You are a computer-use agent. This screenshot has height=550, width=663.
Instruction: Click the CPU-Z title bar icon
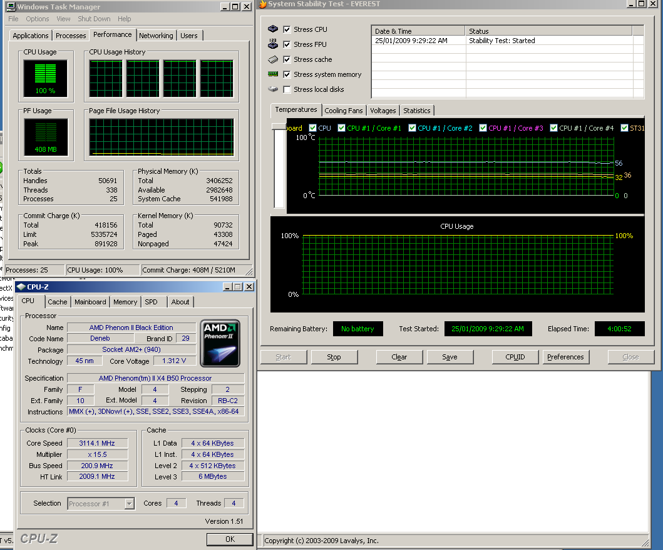click(21, 287)
